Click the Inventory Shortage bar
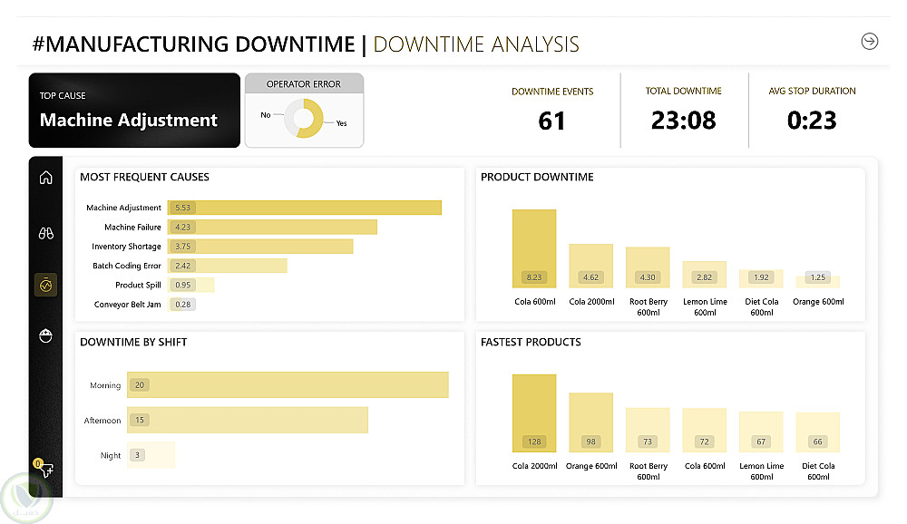Screen dimensions: 907x524 (260, 247)
